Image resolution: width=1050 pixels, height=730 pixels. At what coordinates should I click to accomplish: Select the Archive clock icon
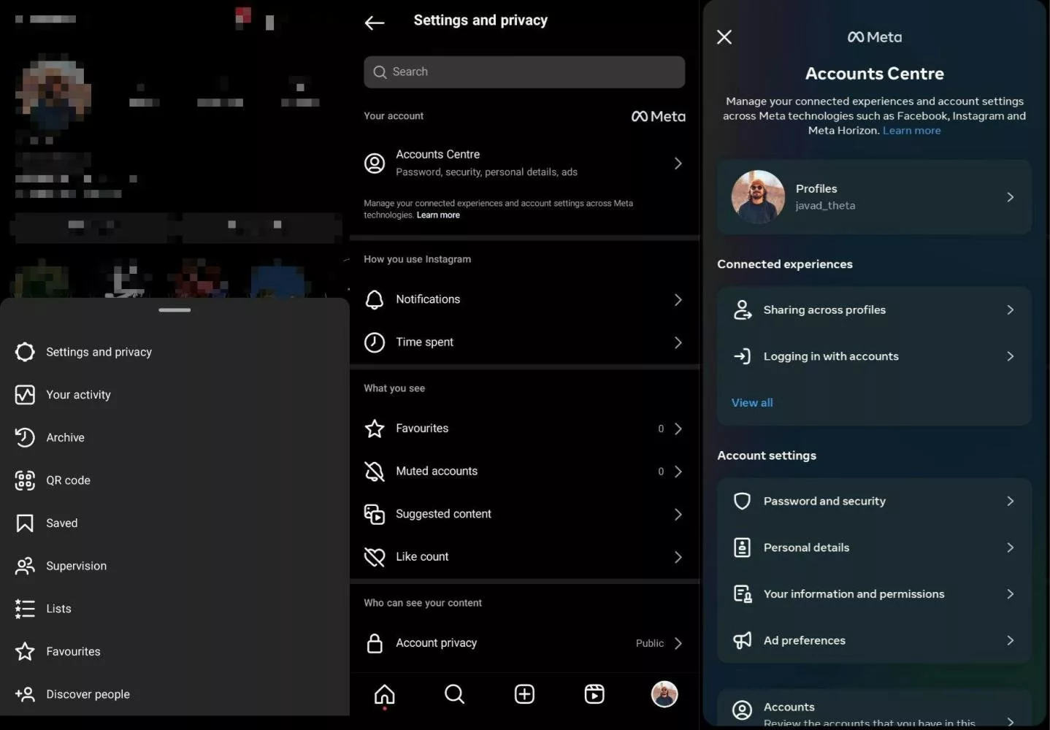[25, 437]
